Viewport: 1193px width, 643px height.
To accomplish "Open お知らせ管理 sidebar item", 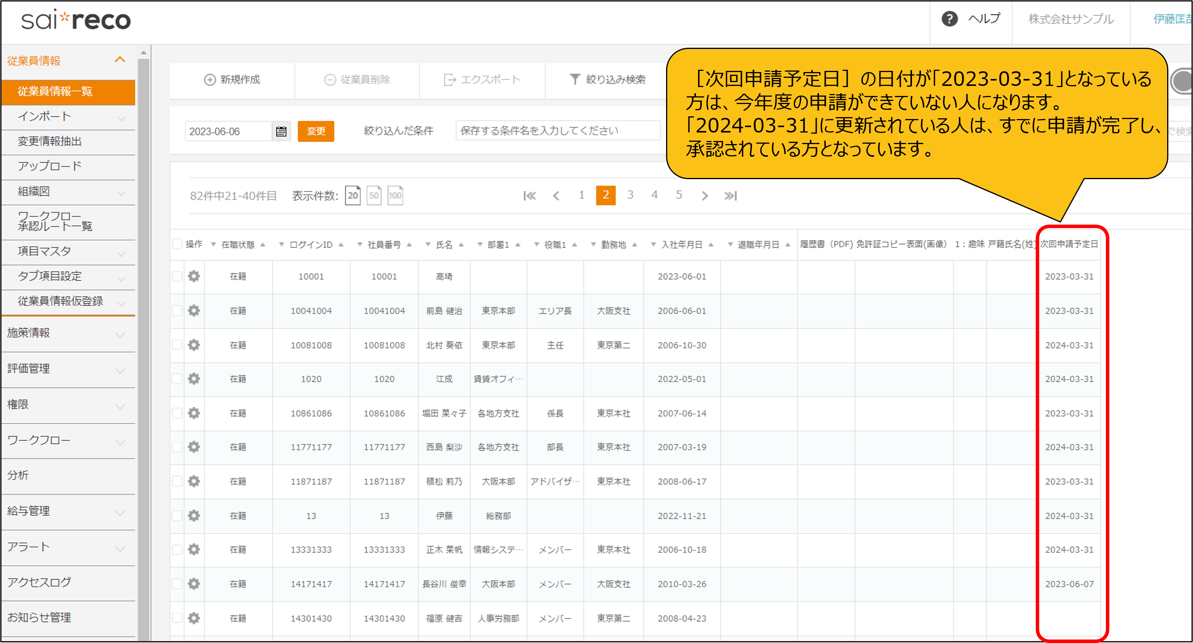I will click(x=69, y=618).
